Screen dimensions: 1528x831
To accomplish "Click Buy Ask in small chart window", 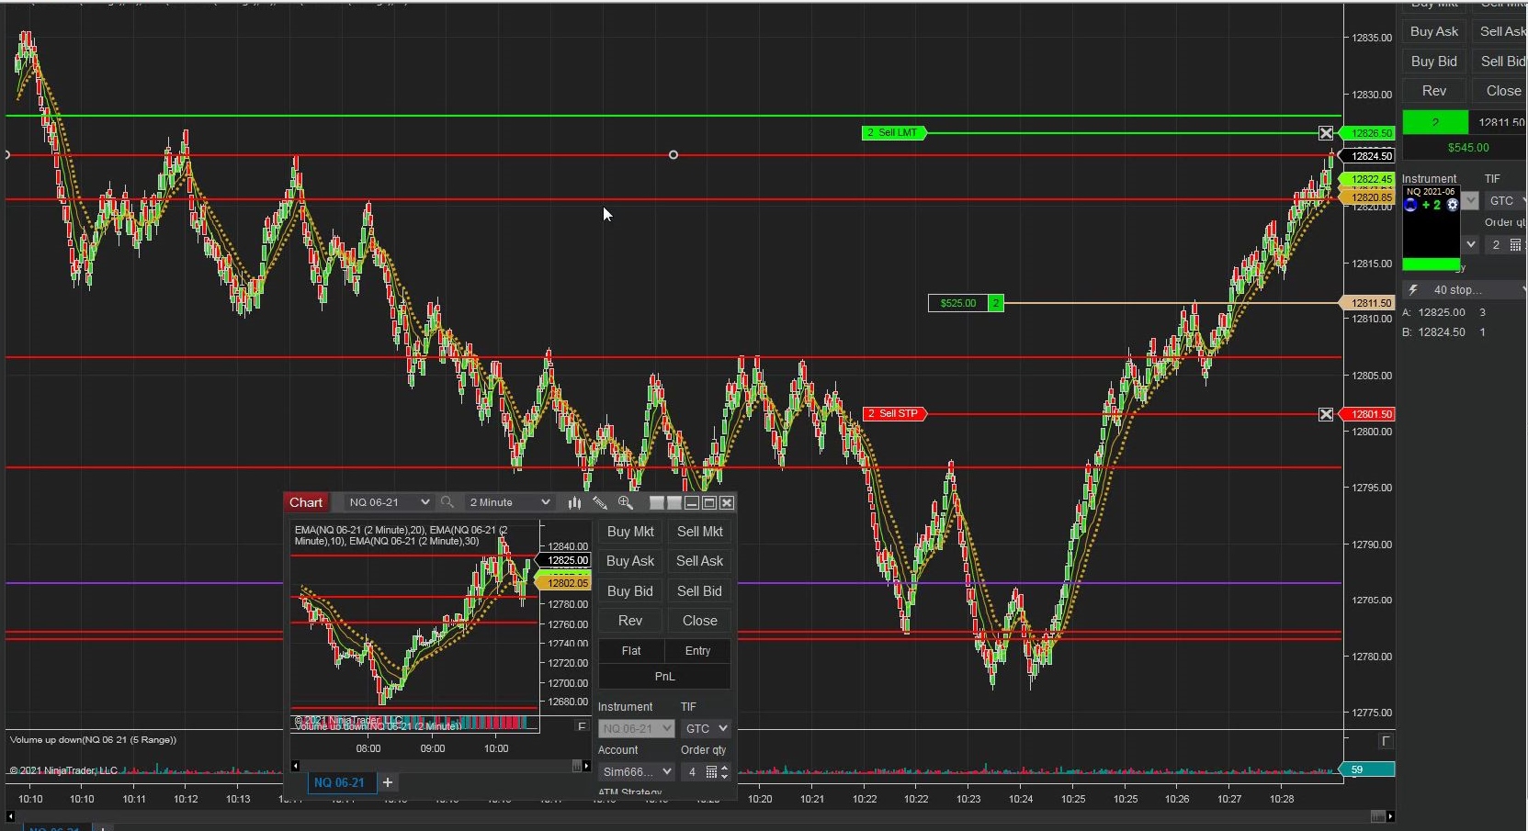I will [x=630, y=561].
